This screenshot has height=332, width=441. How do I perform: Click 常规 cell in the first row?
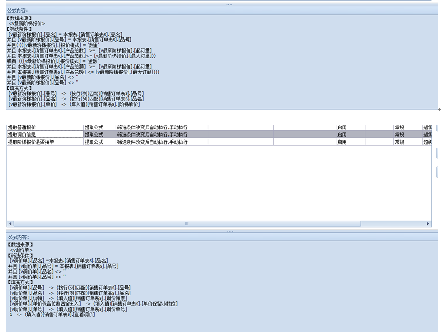(406, 128)
